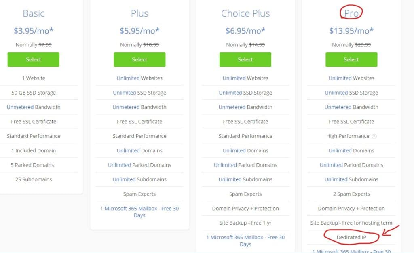Open Microsoft 365 Mailbox link in Plus plan
Screen dimensions: 414x253
pos(139,212)
